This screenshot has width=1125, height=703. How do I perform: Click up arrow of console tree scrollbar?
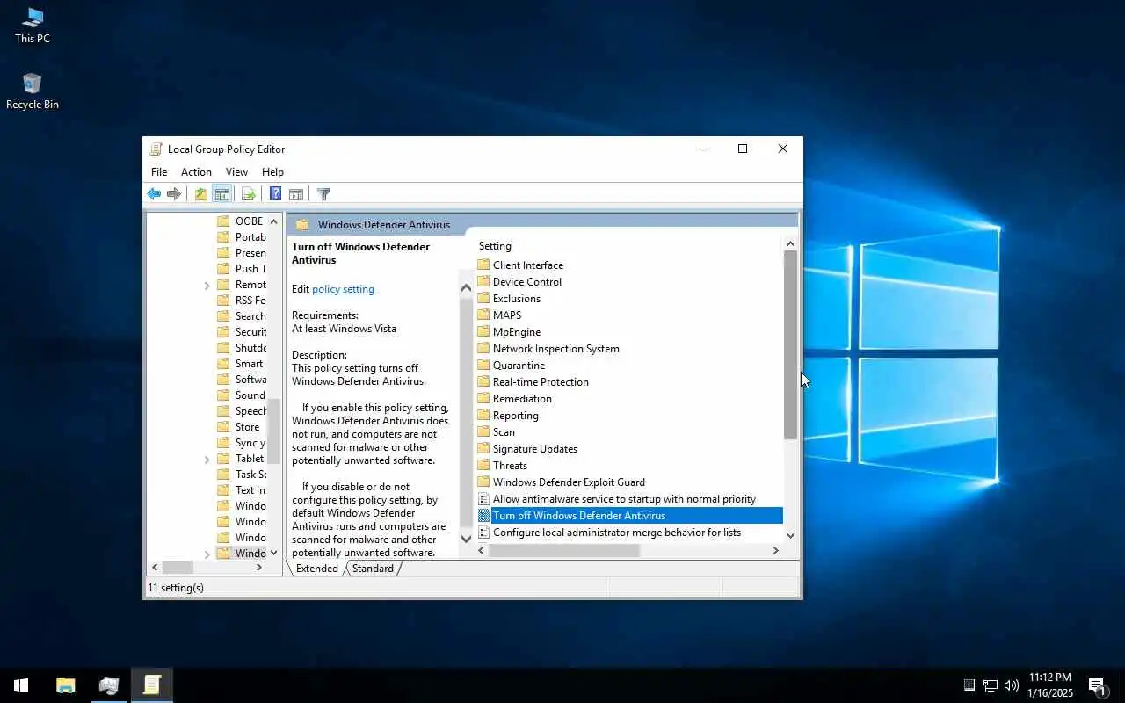pos(273,221)
